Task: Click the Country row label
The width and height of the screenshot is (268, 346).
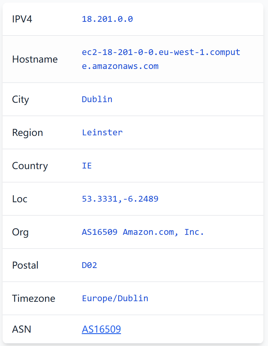Action: [30, 166]
